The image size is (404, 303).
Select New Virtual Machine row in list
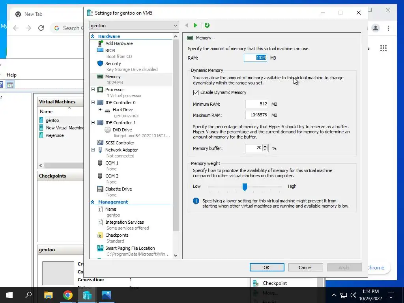point(60,128)
